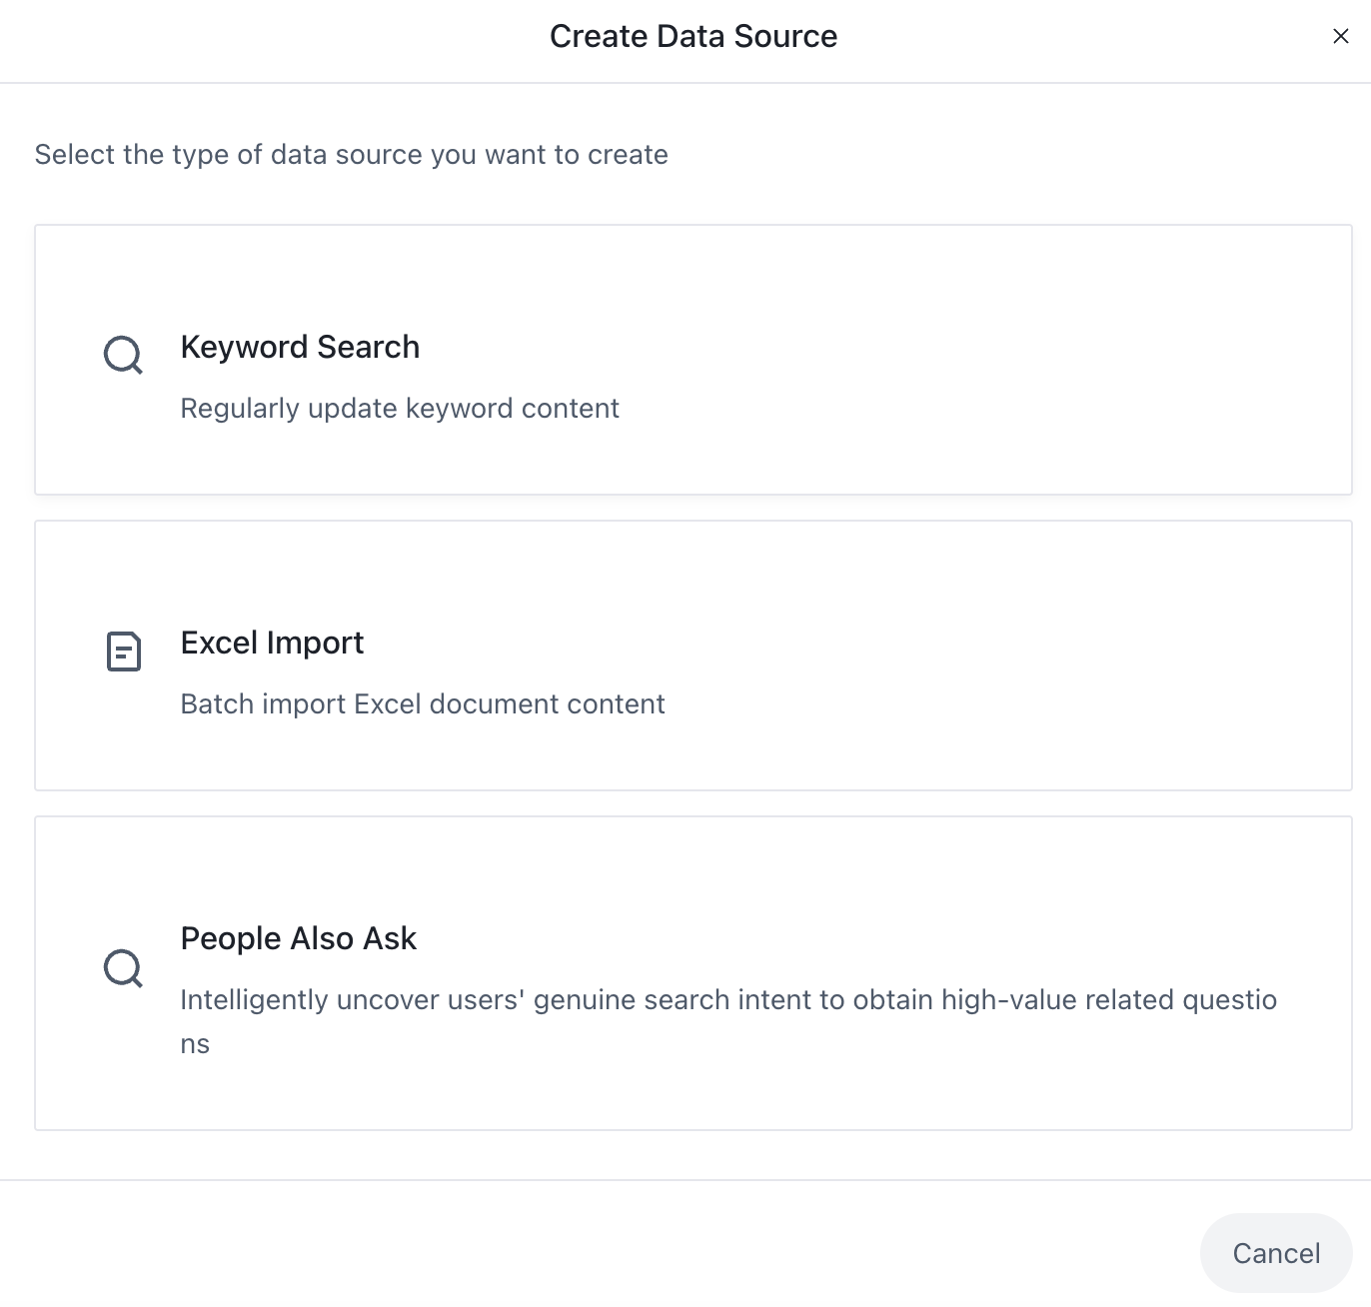The image size is (1371, 1307).
Task: Select the Keyword Search title
Action: point(300,347)
